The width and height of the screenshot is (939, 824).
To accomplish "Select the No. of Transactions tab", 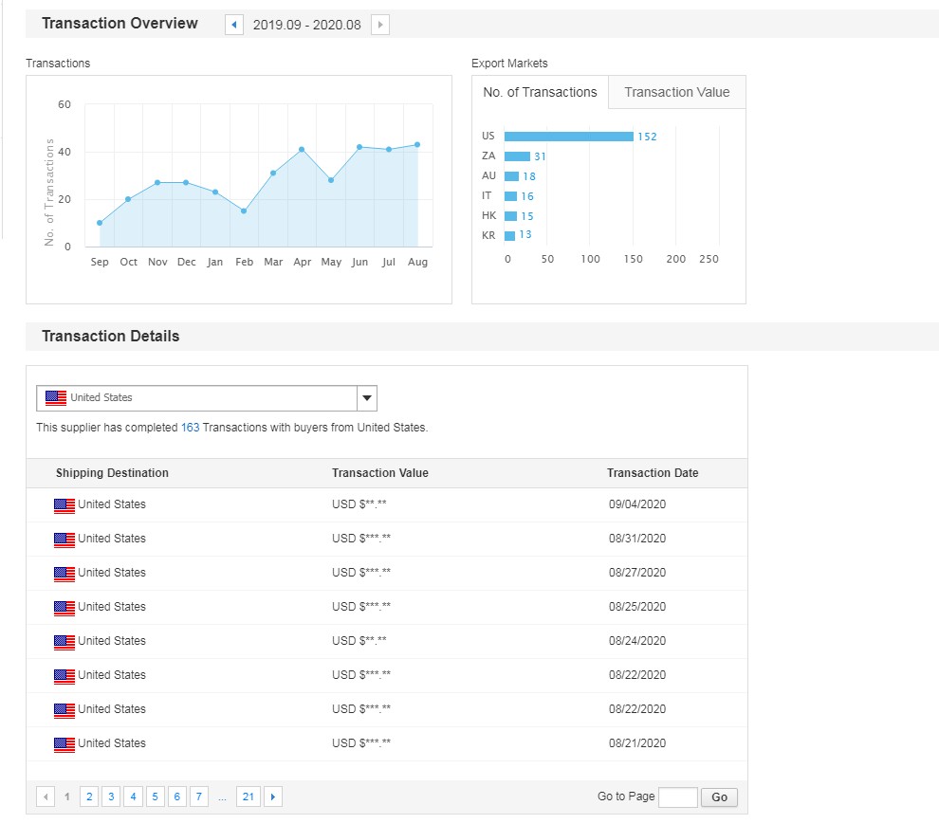I will pyautogui.click(x=540, y=92).
